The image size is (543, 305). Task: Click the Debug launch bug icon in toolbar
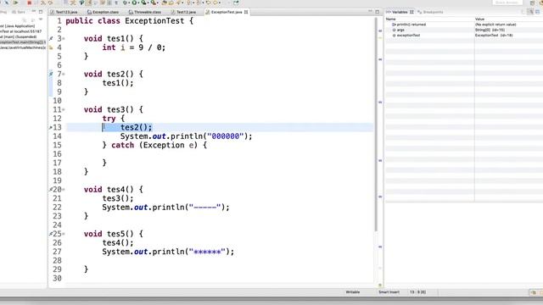[126, 3]
